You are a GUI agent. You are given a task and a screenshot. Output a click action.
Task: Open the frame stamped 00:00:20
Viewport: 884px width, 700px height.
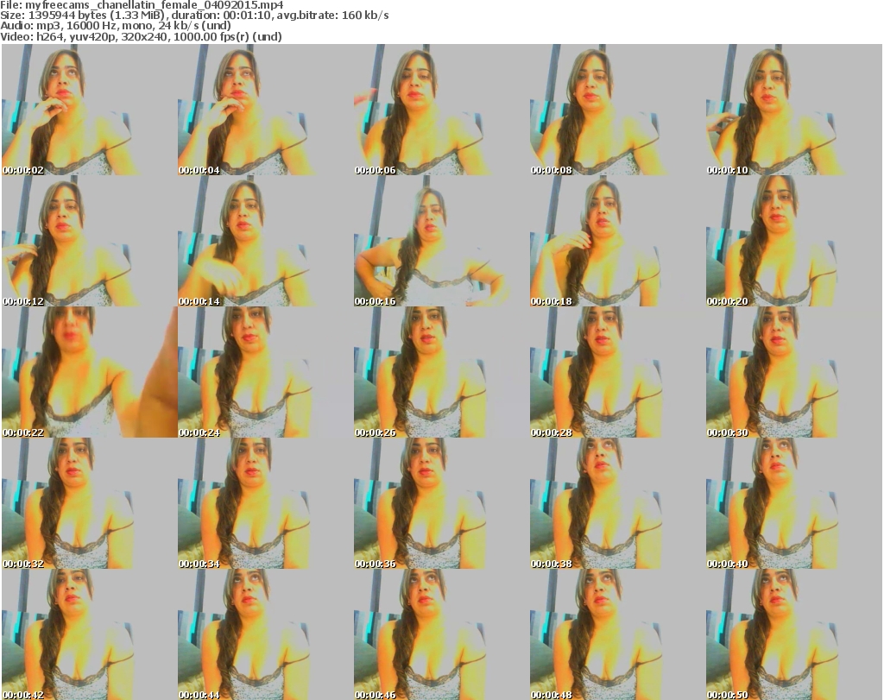point(793,241)
